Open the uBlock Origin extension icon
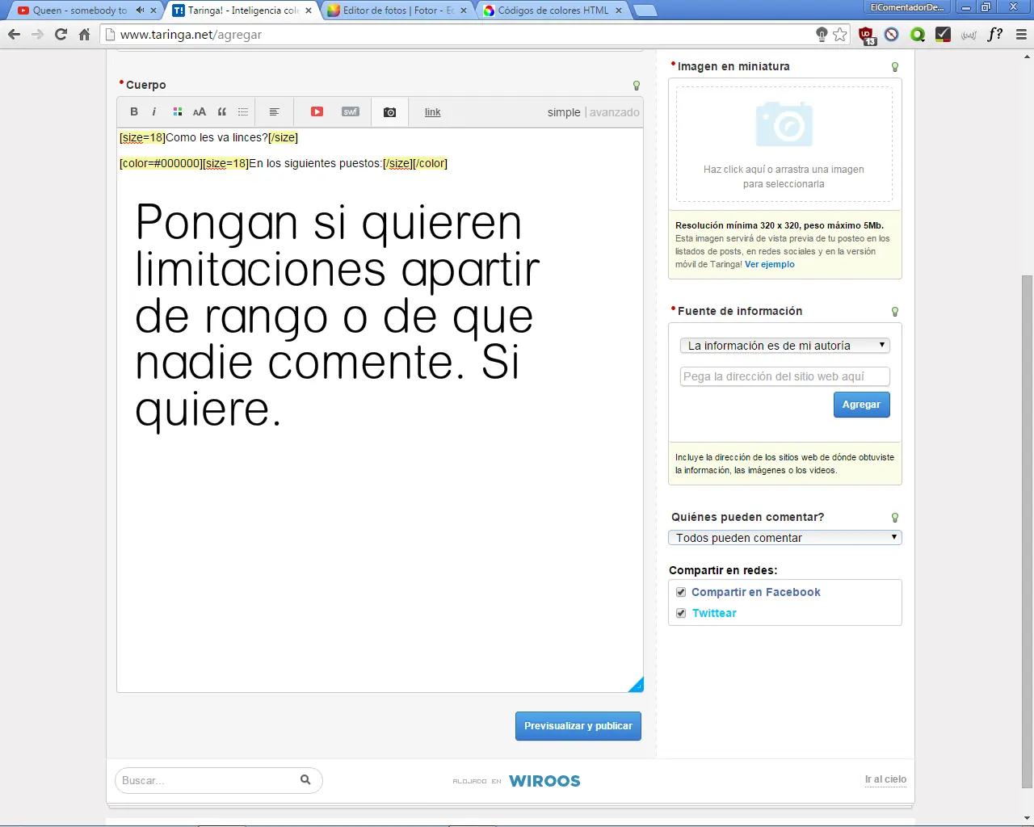Screen dimensions: 1034x827 (x=867, y=35)
